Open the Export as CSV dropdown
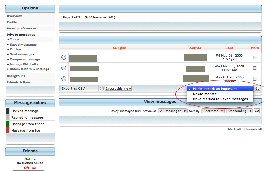264x171 pixels. click(x=81, y=88)
